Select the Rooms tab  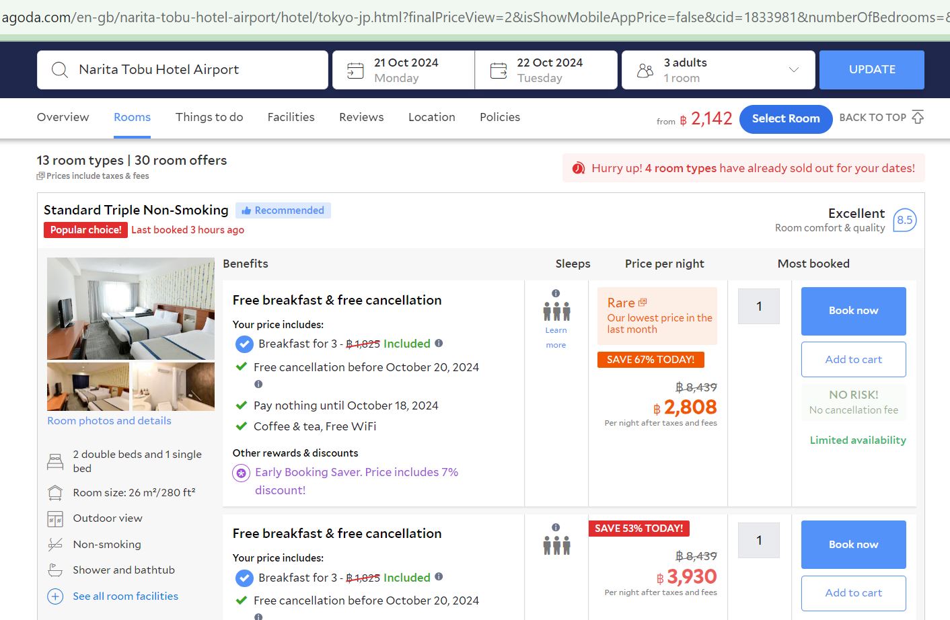pos(132,117)
